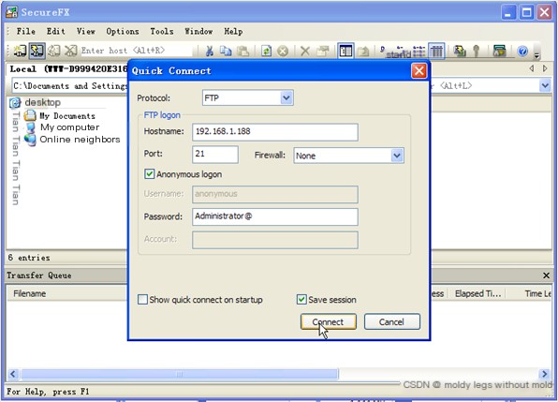558x402 pixels.
Task: Click the SecureCRT launch icon
Action: 499,52
